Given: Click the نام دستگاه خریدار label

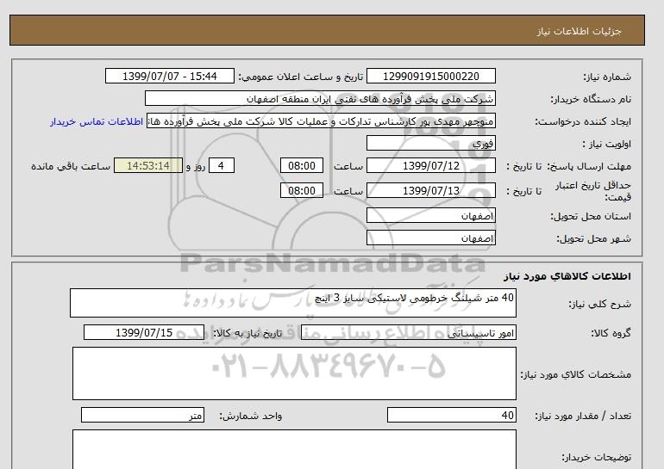Looking at the screenshot, I should (x=591, y=99).
